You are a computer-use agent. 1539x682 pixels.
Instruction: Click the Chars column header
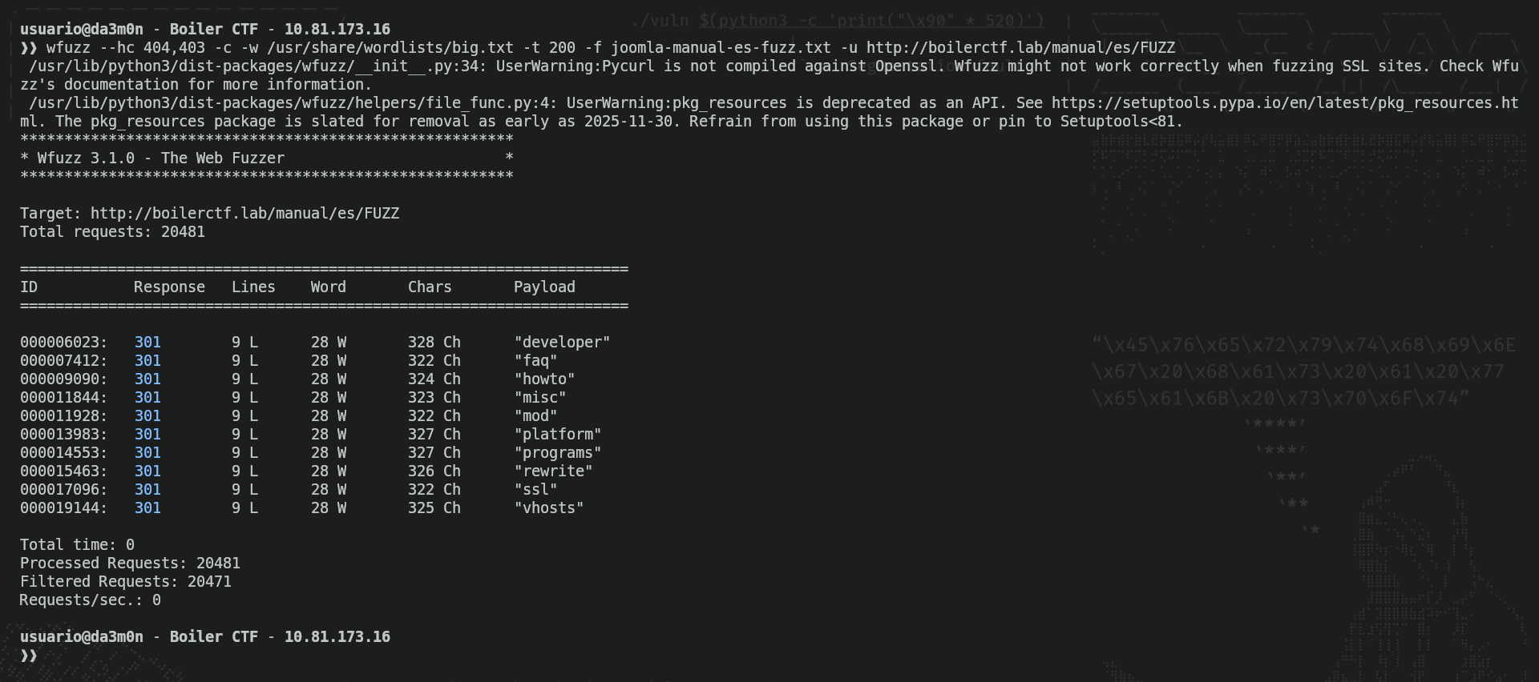coord(430,287)
